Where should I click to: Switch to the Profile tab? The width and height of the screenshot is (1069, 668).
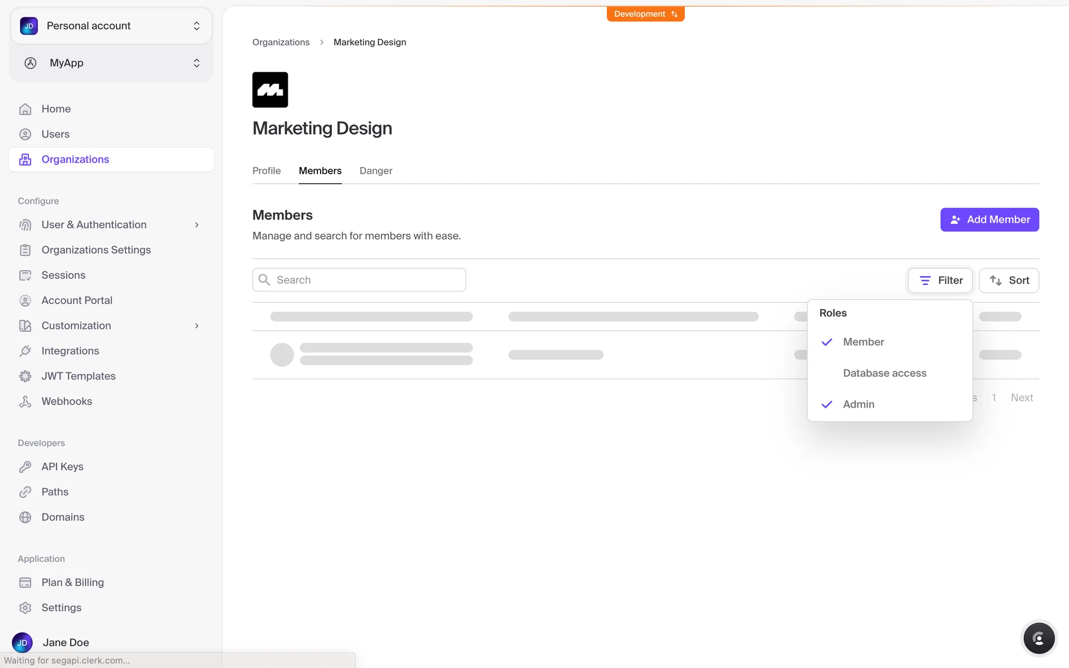pyautogui.click(x=266, y=171)
